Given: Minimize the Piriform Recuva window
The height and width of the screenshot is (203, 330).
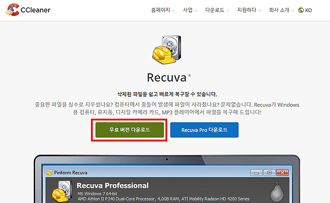Looking at the screenshot, I should tap(256, 173).
